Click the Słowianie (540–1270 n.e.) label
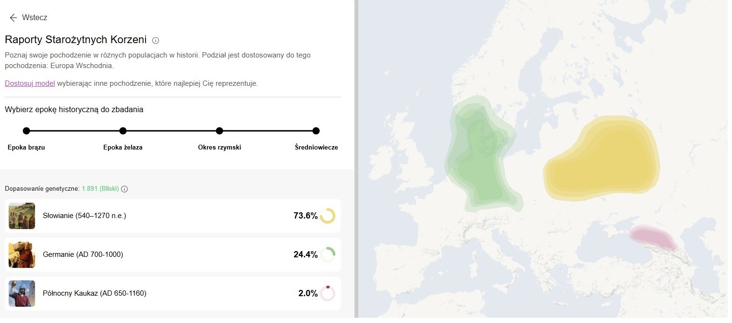Screen dimensions: 732x323 tap(85, 216)
